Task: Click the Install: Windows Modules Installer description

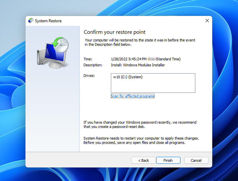Action: [138, 65]
